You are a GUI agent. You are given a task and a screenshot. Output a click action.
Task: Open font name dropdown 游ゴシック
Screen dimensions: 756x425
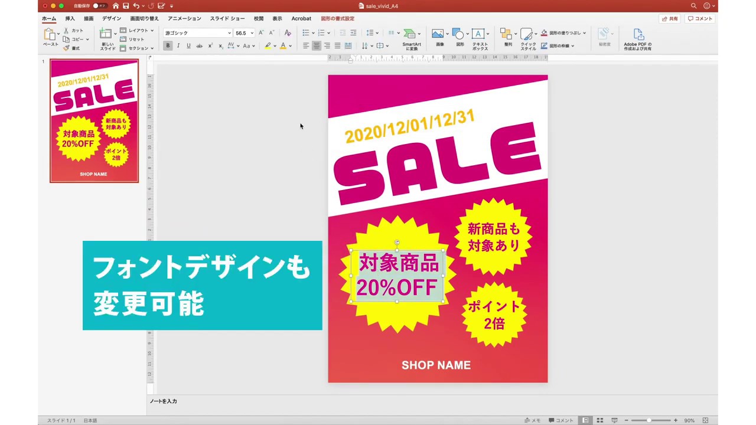coord(229,33)
